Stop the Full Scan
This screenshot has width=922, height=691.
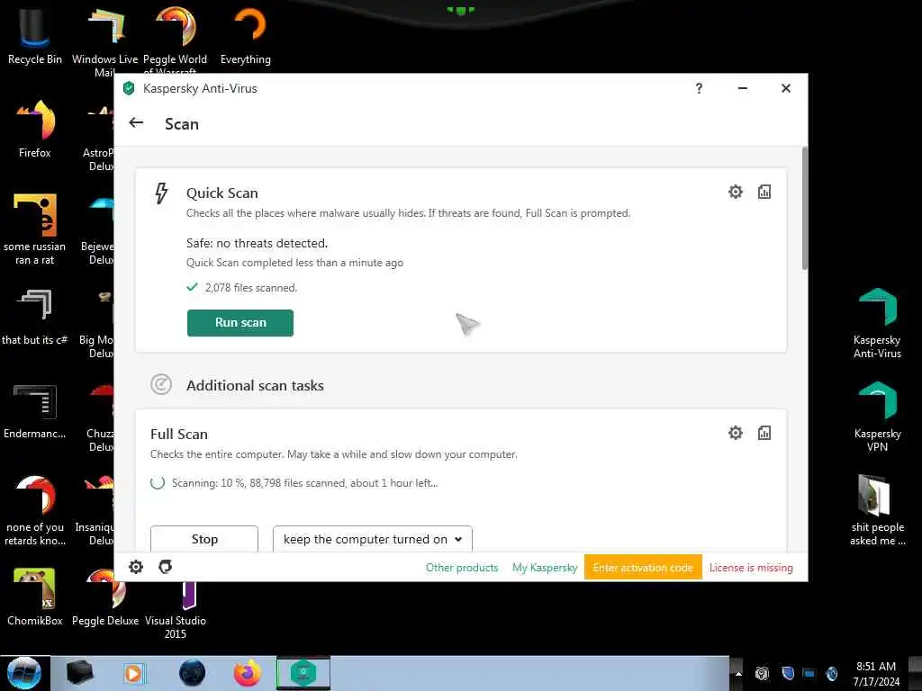pyautogui.click(x=204, y=539)
